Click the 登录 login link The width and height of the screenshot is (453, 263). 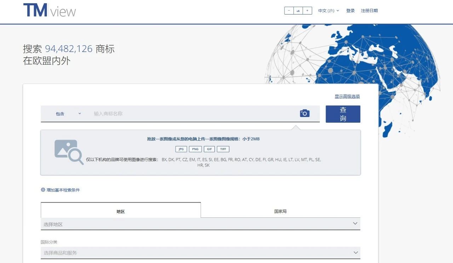click(350, 11)
